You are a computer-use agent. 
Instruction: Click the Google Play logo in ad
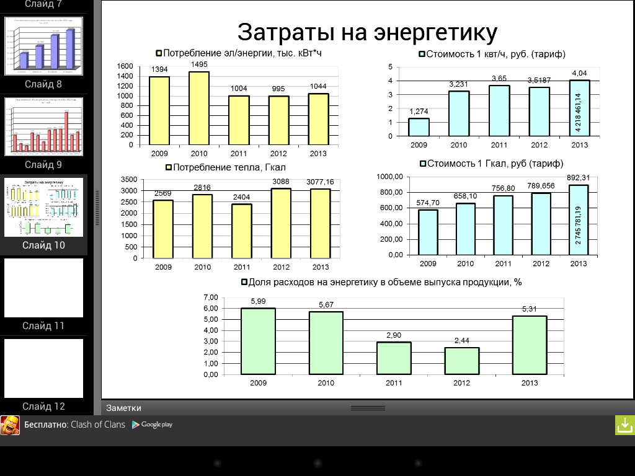152,425
